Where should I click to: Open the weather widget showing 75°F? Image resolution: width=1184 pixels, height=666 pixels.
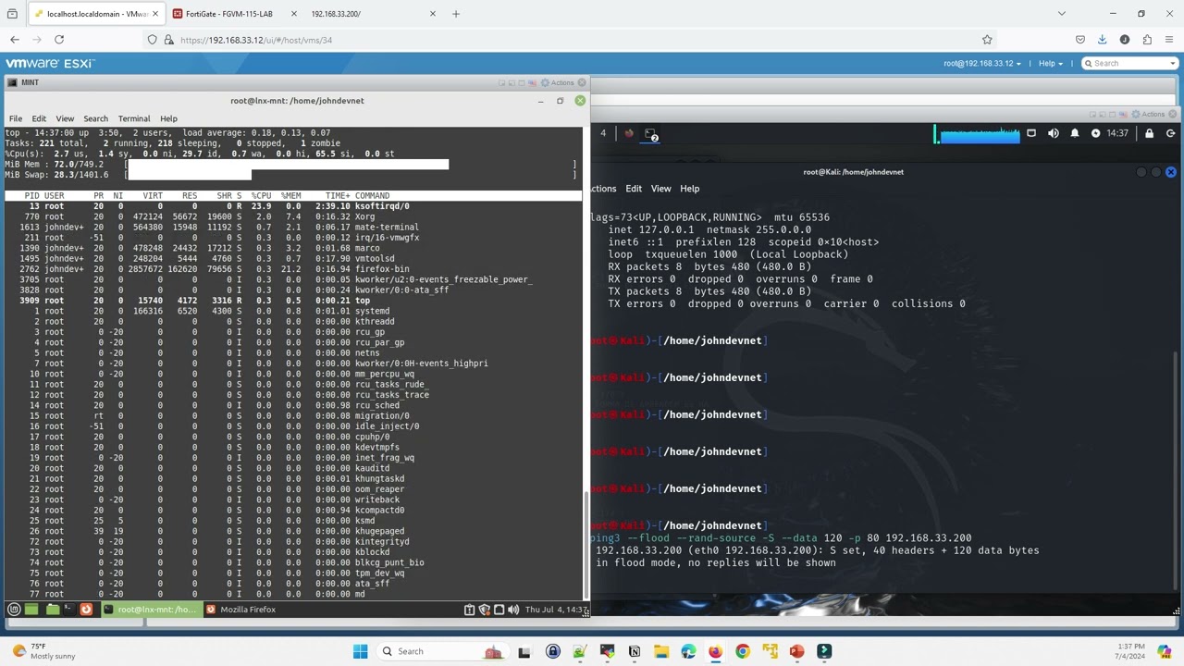[x=44, y=651]
